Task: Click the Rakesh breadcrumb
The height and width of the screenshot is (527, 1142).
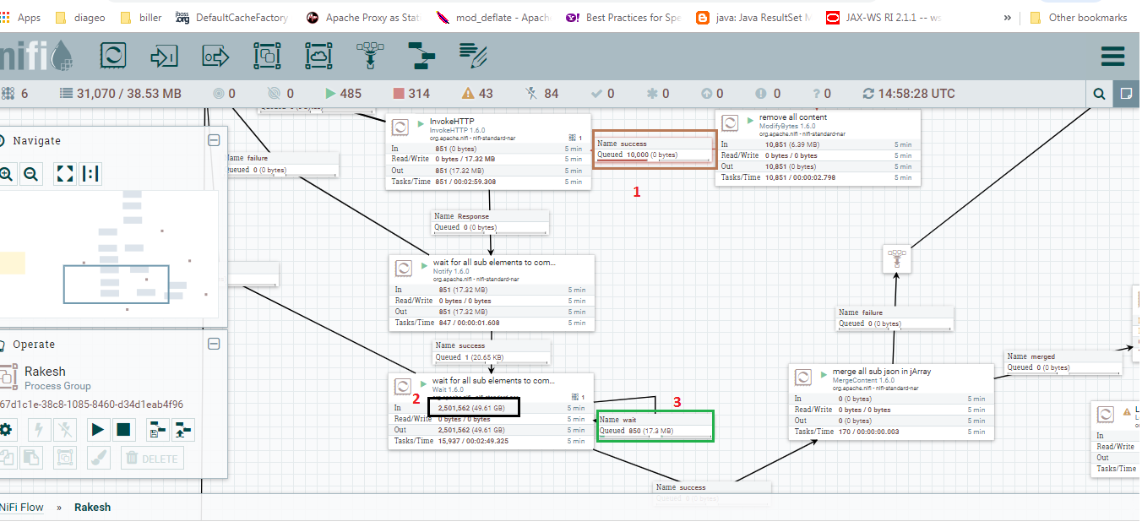Action: click(92, 508)
